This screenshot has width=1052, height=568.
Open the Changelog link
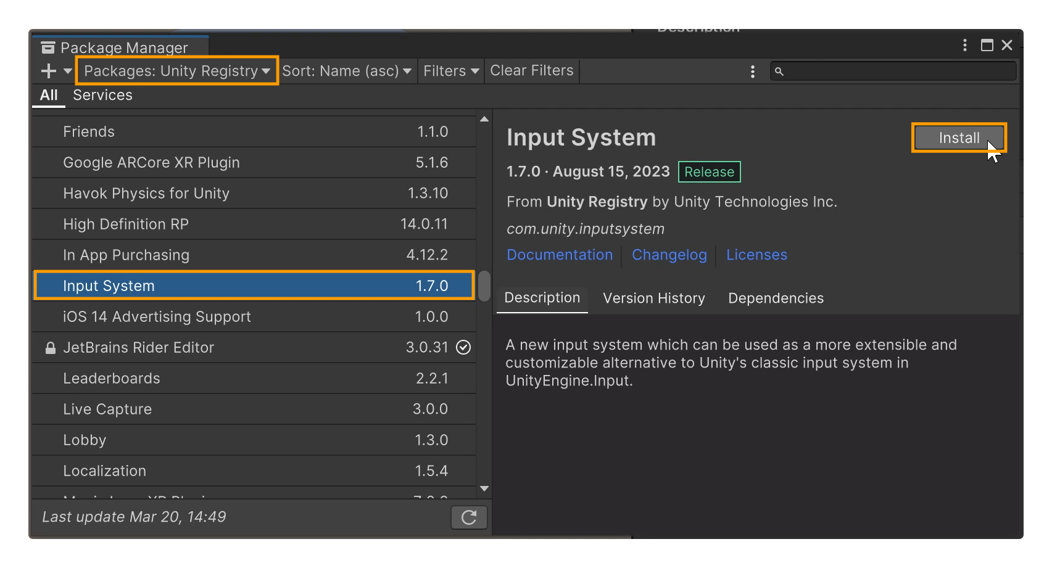[x=669, y=255]
